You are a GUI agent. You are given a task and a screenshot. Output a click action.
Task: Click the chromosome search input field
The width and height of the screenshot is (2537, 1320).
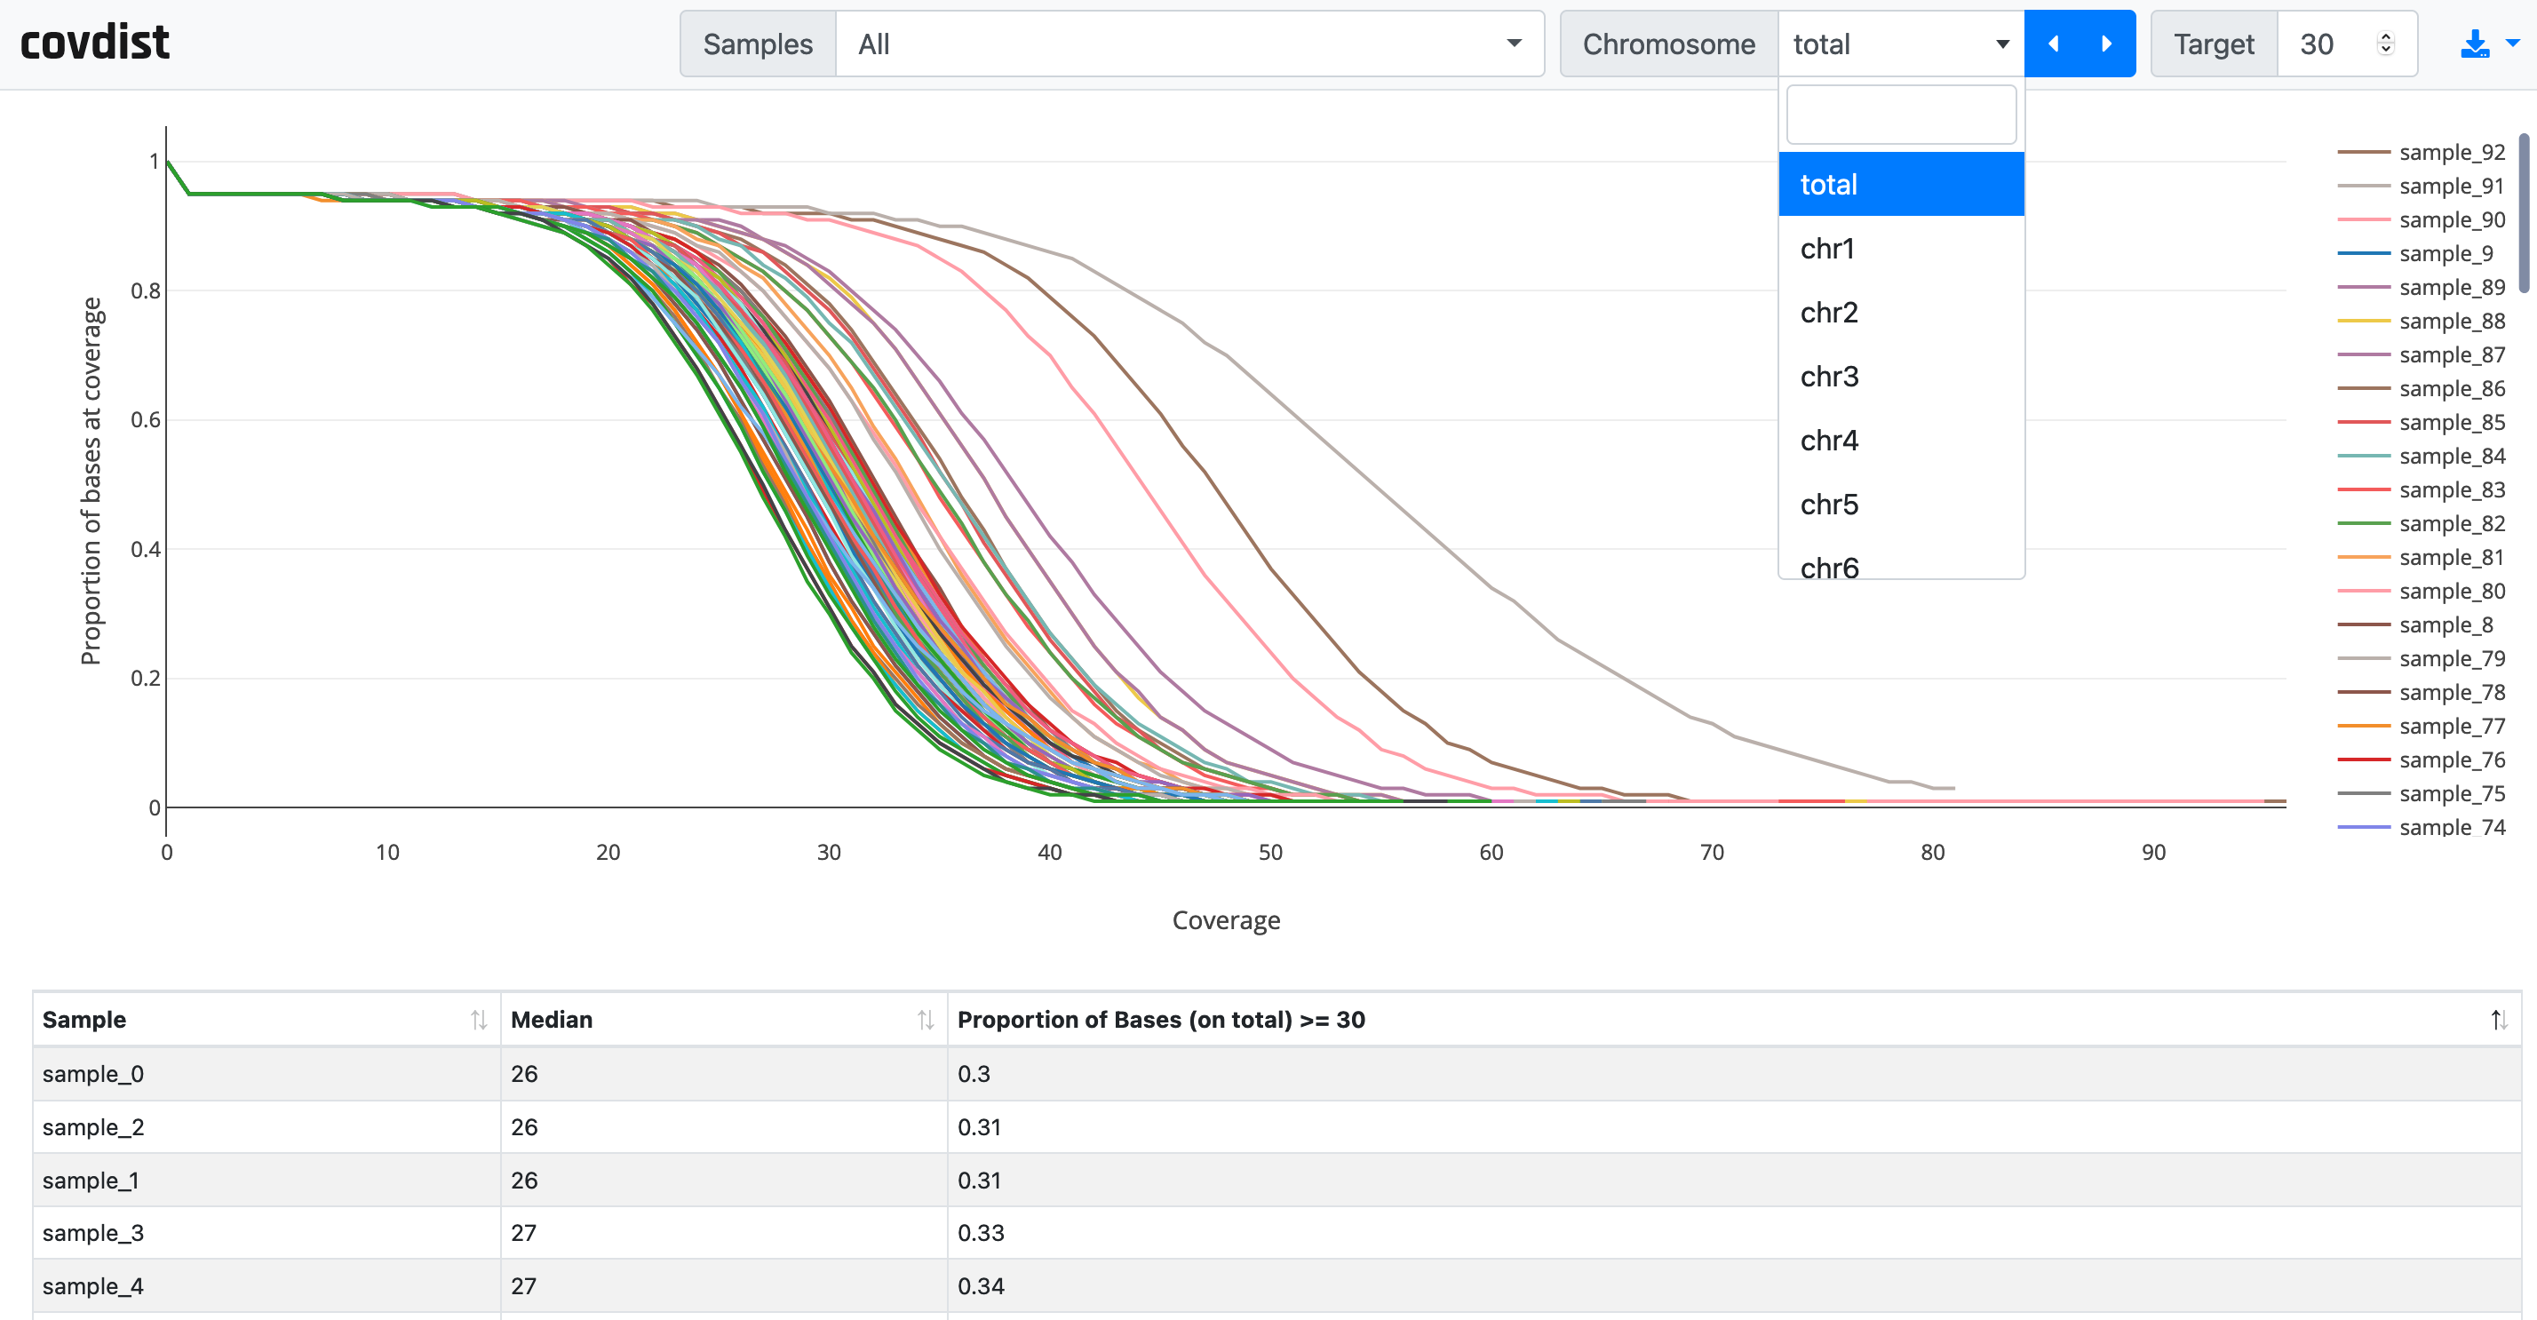pyautogui.click(x=1901, y=115)
